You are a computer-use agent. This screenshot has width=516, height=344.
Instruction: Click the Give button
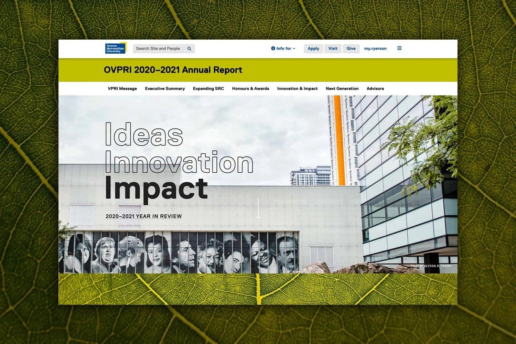click(x=351, y=49)
